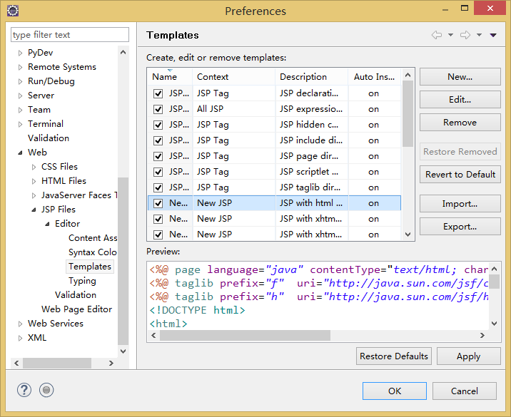Click the back navigation arrow icon

pyautogui.click(x=437, y=35)
